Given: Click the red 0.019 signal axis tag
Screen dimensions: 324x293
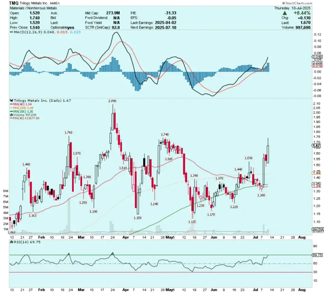Looking at the screenshot, I should pos(317,66).
